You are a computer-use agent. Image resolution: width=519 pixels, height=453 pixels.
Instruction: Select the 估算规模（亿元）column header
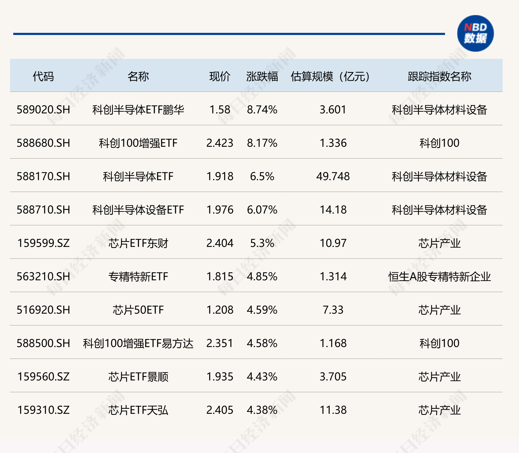(330, 75)
